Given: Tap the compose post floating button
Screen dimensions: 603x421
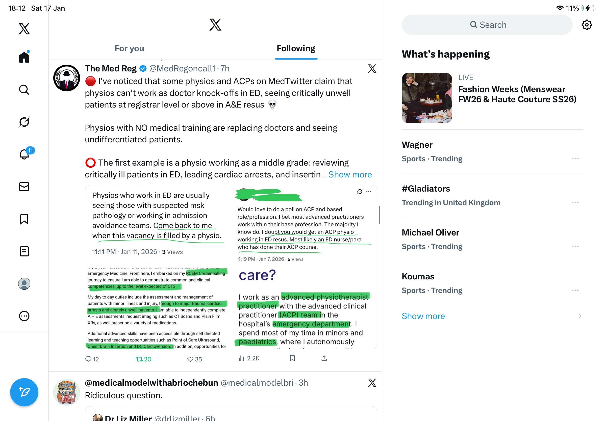Looking at the screenshot, I should [24, 392].
